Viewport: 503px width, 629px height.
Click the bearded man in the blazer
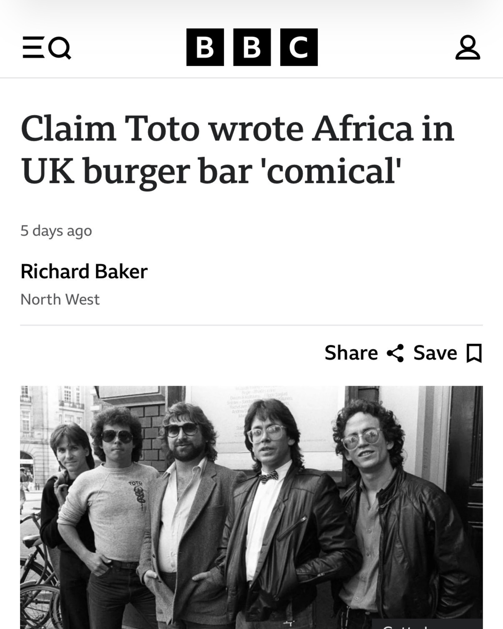point(186,503)
